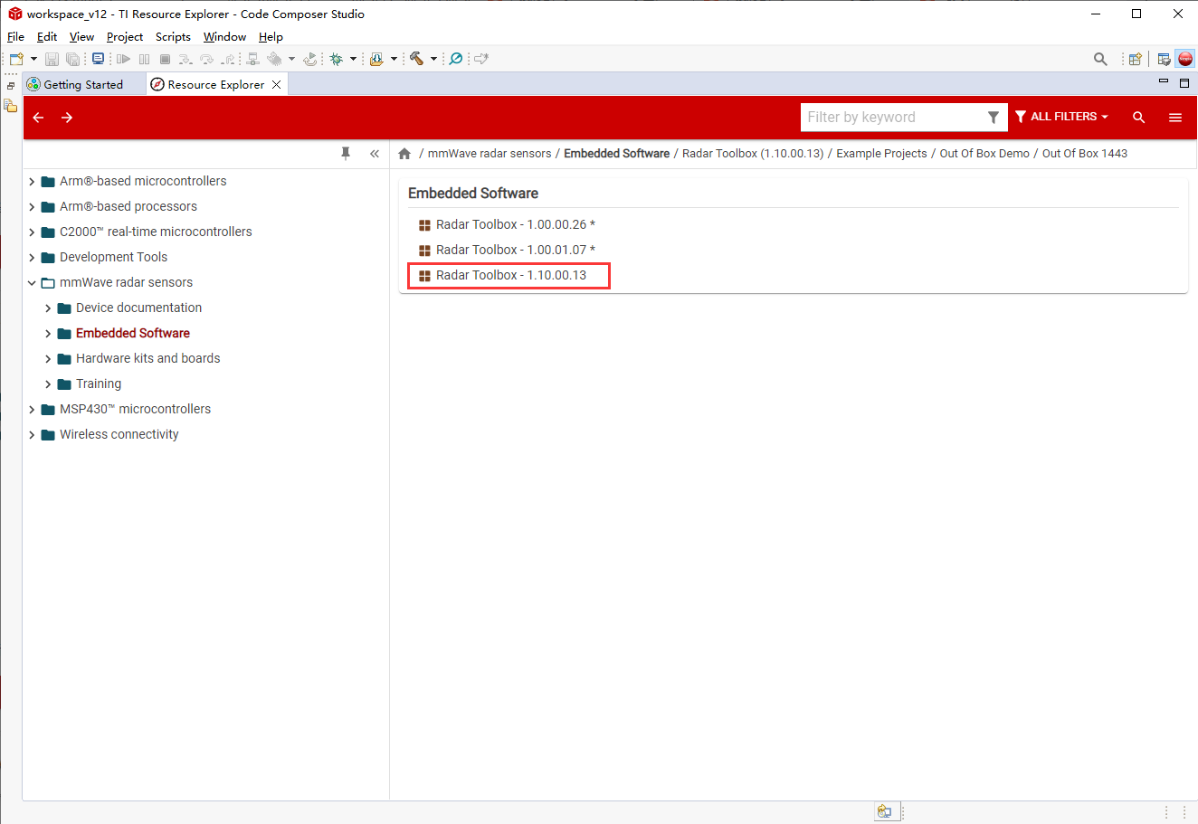Click the Connect Target toolbar icon
The width and height of the screenshot is (1198, 824).
253,59
